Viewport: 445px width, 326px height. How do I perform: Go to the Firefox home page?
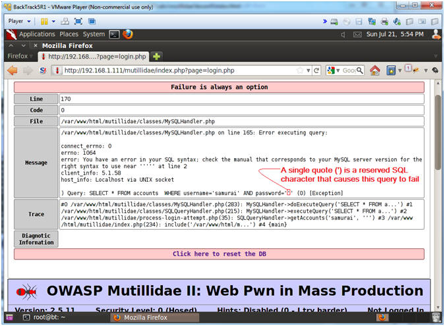[375, 70]
